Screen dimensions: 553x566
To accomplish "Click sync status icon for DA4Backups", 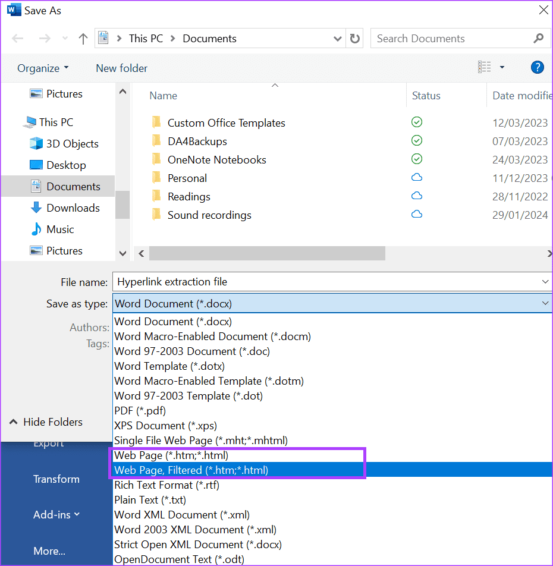I will pyautogui.click(x=417, y=140).
